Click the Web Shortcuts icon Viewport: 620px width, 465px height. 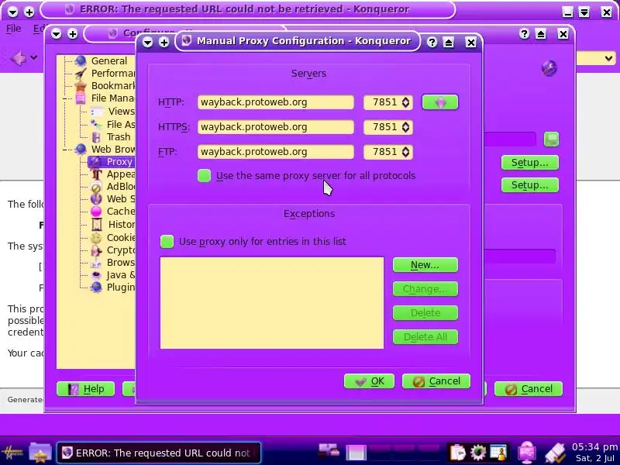tap(96, 199)
